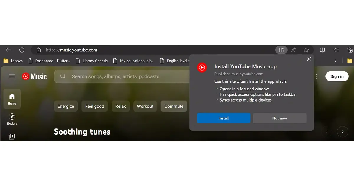Click the previous carousel arrow for Soothing tunes

327,132
